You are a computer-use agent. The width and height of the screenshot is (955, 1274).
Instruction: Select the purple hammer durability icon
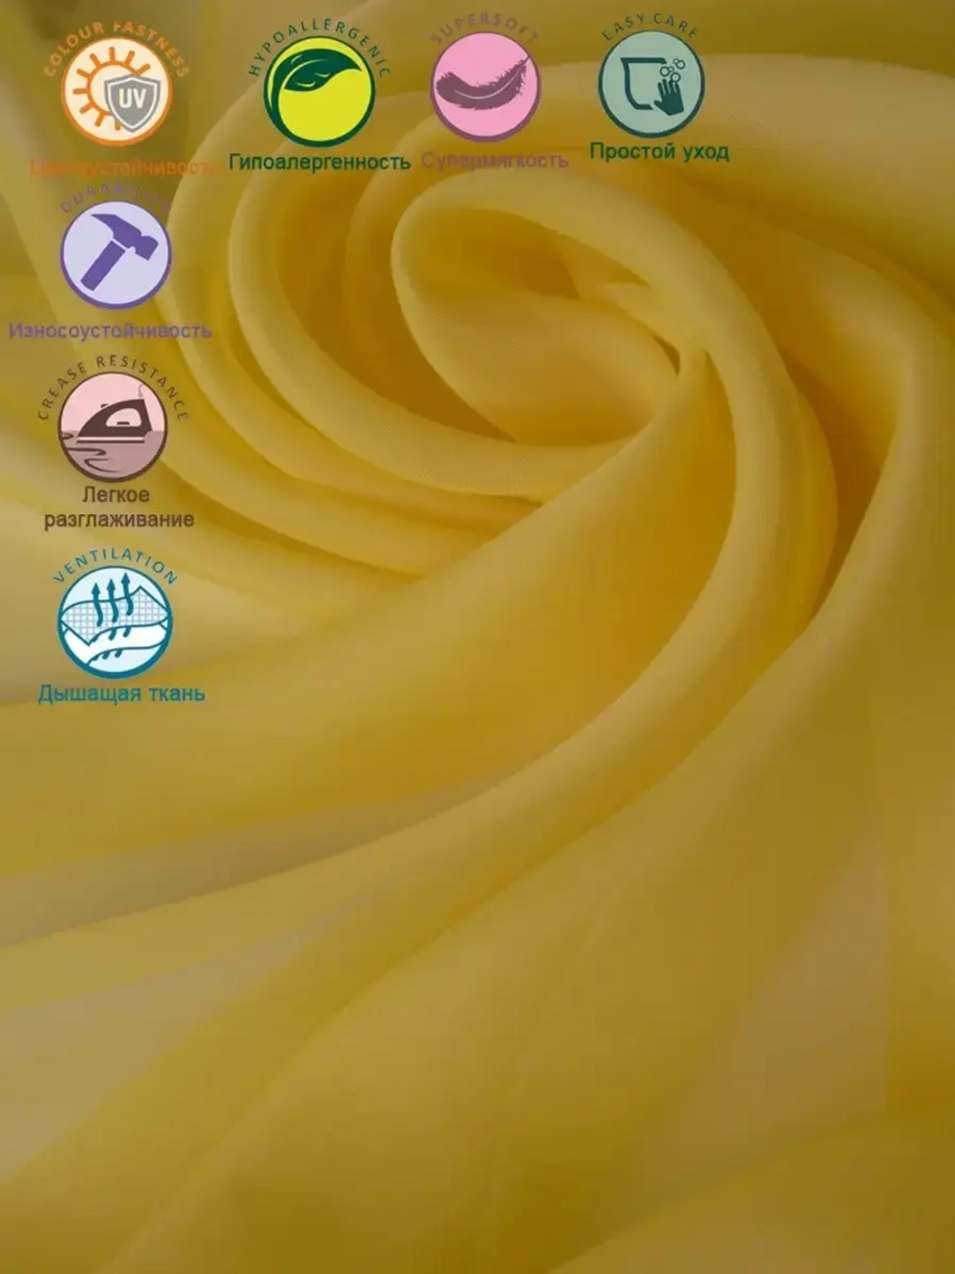coord(116,255)
